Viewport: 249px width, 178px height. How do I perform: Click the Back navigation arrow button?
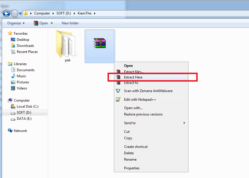point(6,13)
